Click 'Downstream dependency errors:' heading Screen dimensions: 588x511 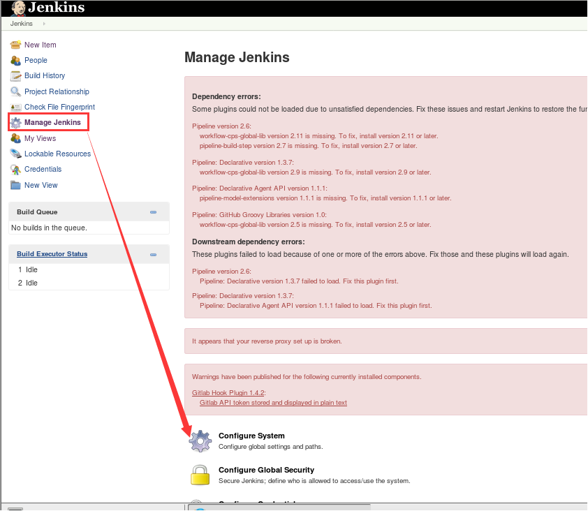(x=248, y=242)
